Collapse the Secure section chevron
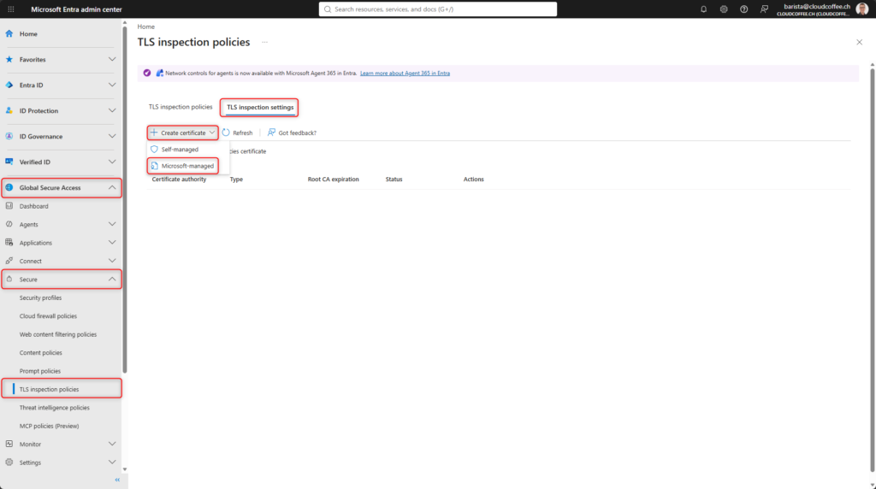 coord(112,279)
